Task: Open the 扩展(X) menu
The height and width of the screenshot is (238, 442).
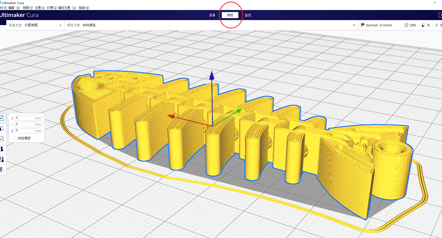Action: click(52, 8)
